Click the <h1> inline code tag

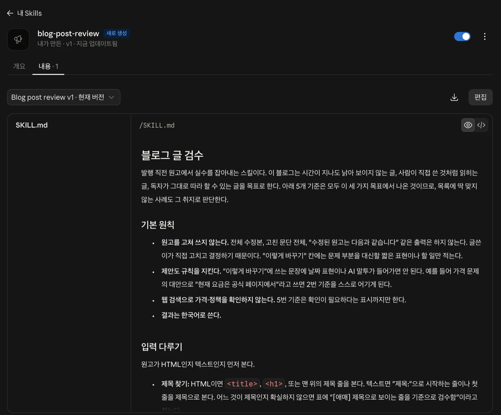274,384
